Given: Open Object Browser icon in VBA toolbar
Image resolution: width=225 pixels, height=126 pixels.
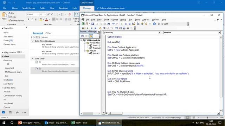Looking at the screenshot, I should 146,24.
